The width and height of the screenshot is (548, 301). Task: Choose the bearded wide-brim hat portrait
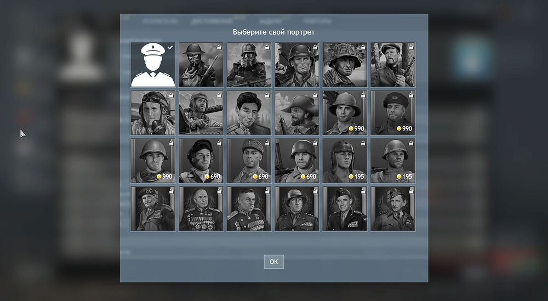pos(297,112)
